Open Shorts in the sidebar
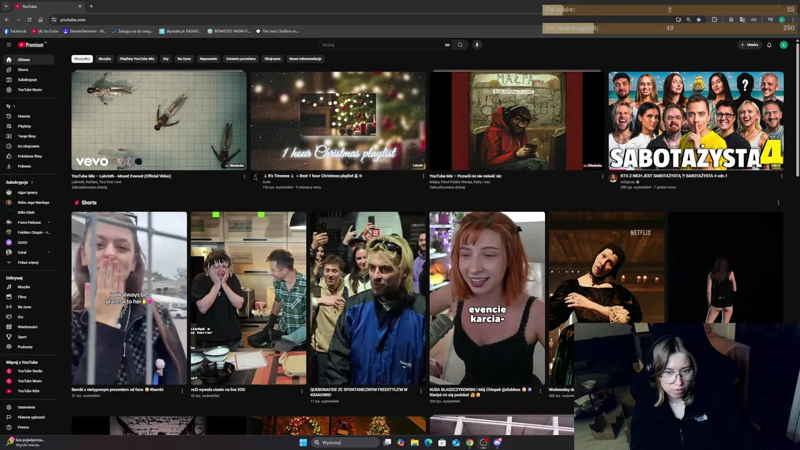 point(29,69)
